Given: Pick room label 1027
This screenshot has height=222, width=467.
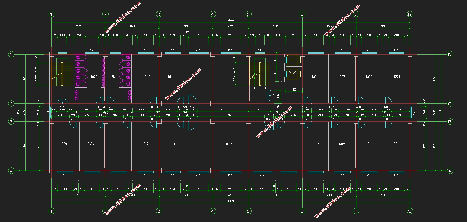Looking at the screenshot, I should [x=147, y=76].
